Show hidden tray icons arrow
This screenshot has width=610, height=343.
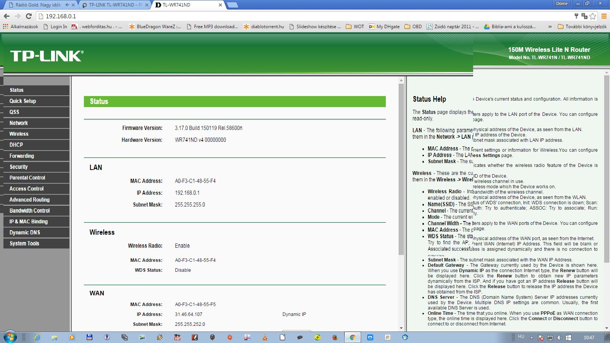click(x=532, y=338)
